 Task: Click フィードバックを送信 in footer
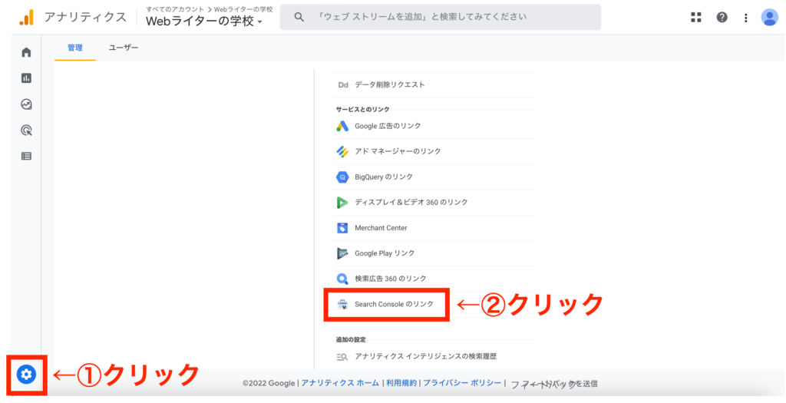point(554,385)
